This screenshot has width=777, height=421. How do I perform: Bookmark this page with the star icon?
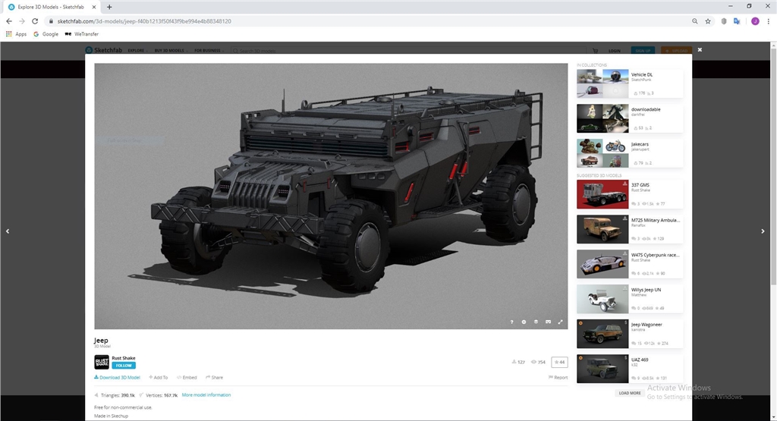(708, 21)
